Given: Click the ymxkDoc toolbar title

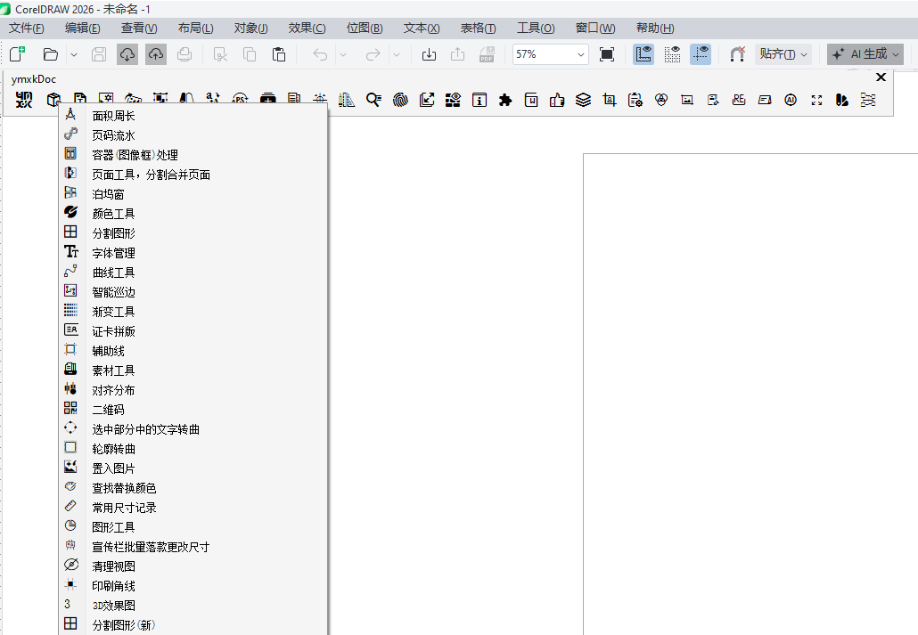Looking at the screenshot, I should tap(33, 79).
